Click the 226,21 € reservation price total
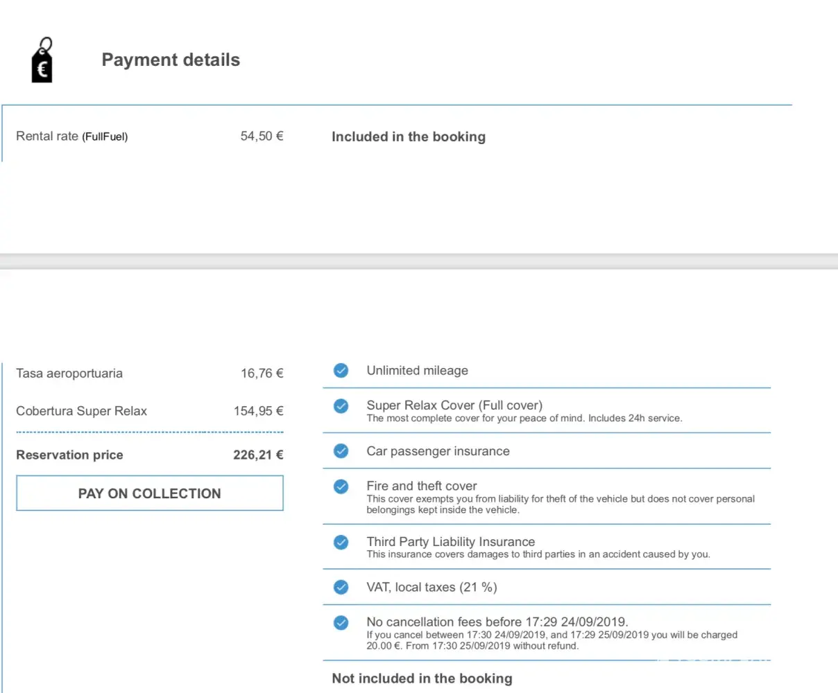This screenshot has width=838, height=693. pos(258,455)
